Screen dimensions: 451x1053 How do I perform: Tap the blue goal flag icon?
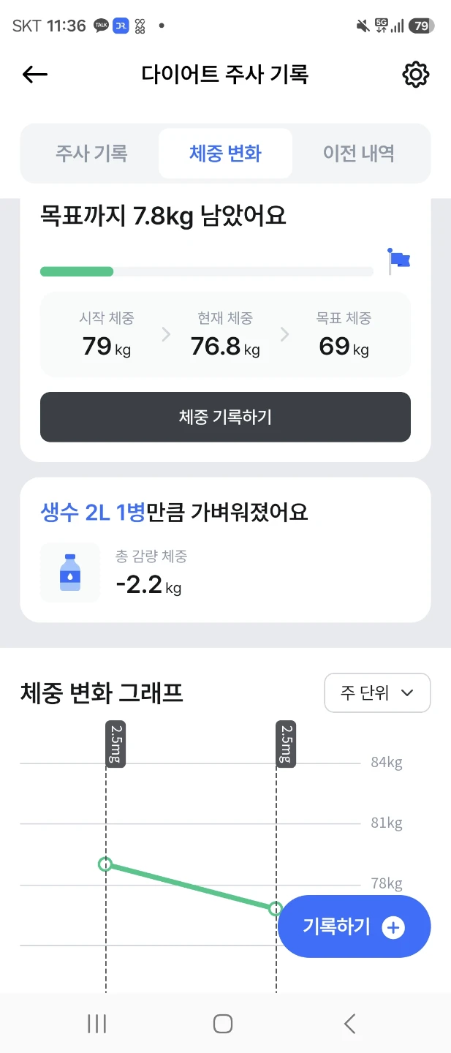pos(399,260)
